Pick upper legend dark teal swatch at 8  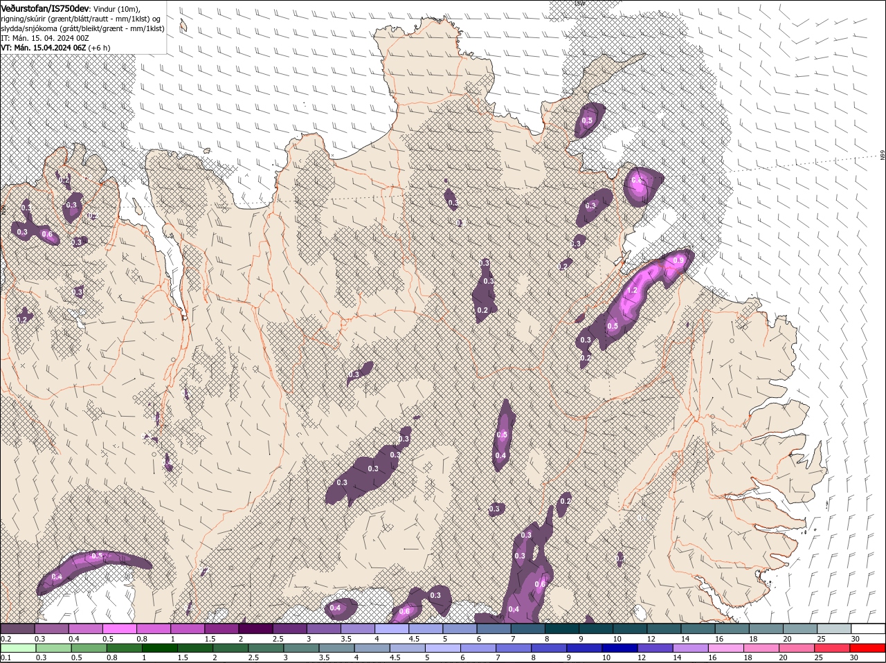pyautogui.click(x=561, y=628)
